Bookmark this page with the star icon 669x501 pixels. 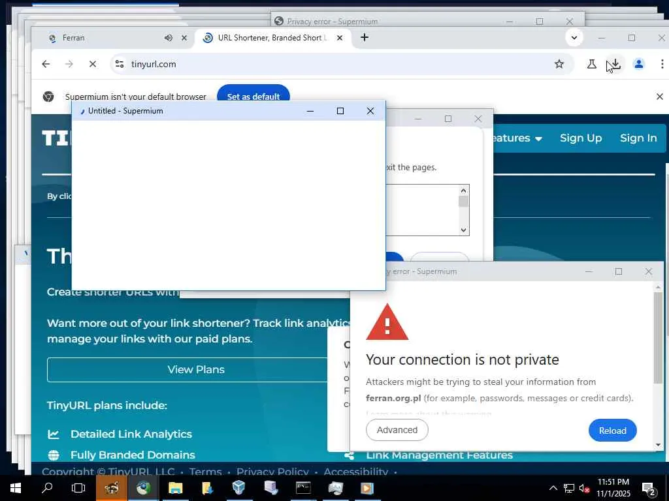tap(559, 64)
